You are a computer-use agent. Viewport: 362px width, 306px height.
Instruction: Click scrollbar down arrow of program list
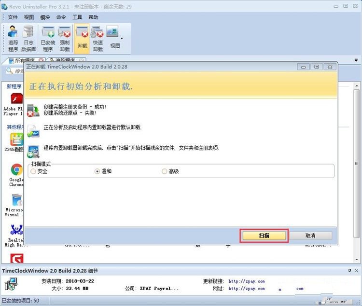point(357,260)
